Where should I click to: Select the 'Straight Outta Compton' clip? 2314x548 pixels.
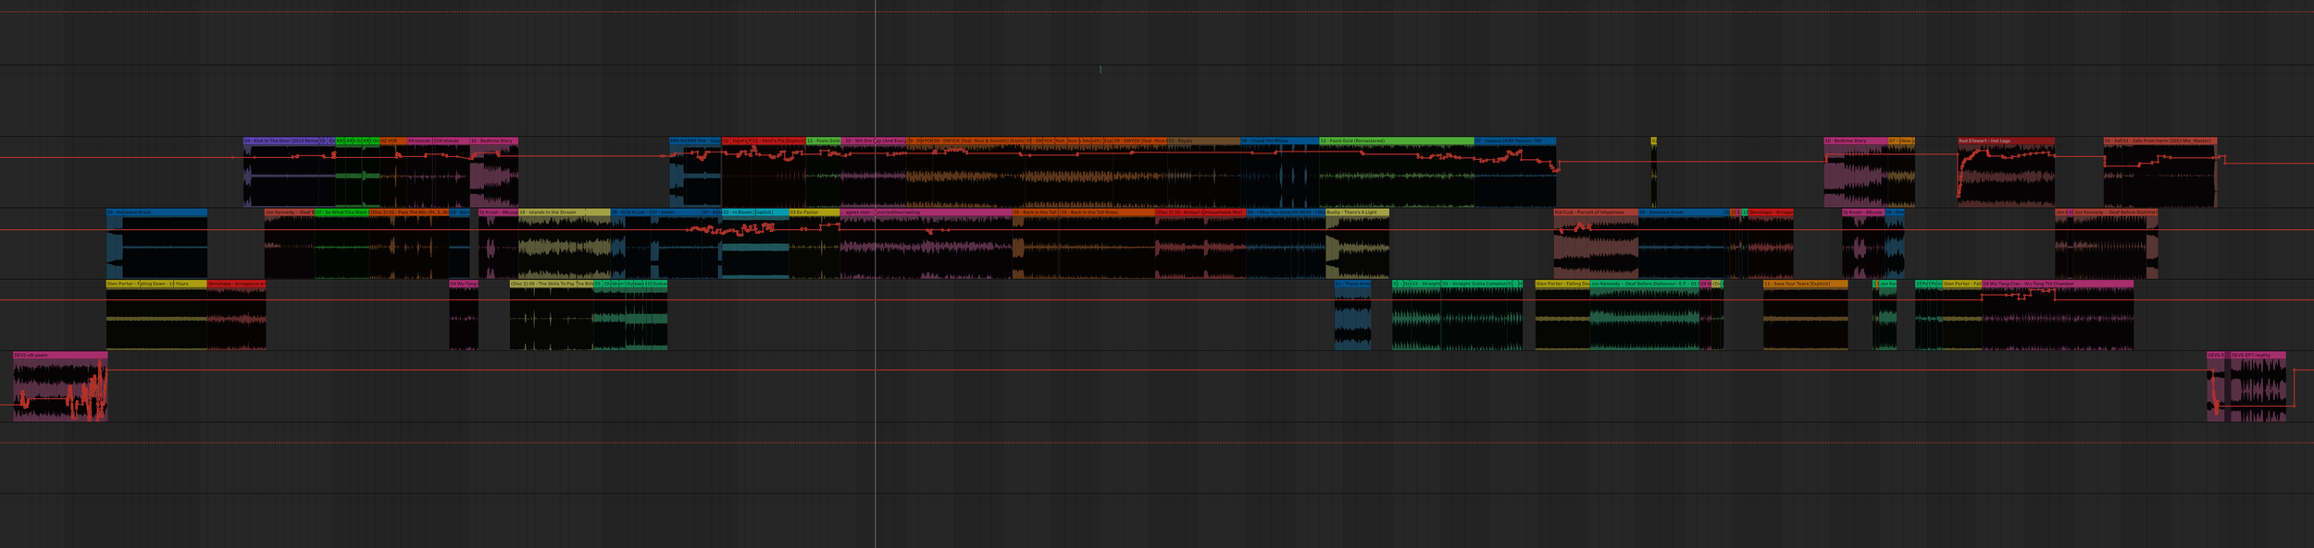(1474, 315)
